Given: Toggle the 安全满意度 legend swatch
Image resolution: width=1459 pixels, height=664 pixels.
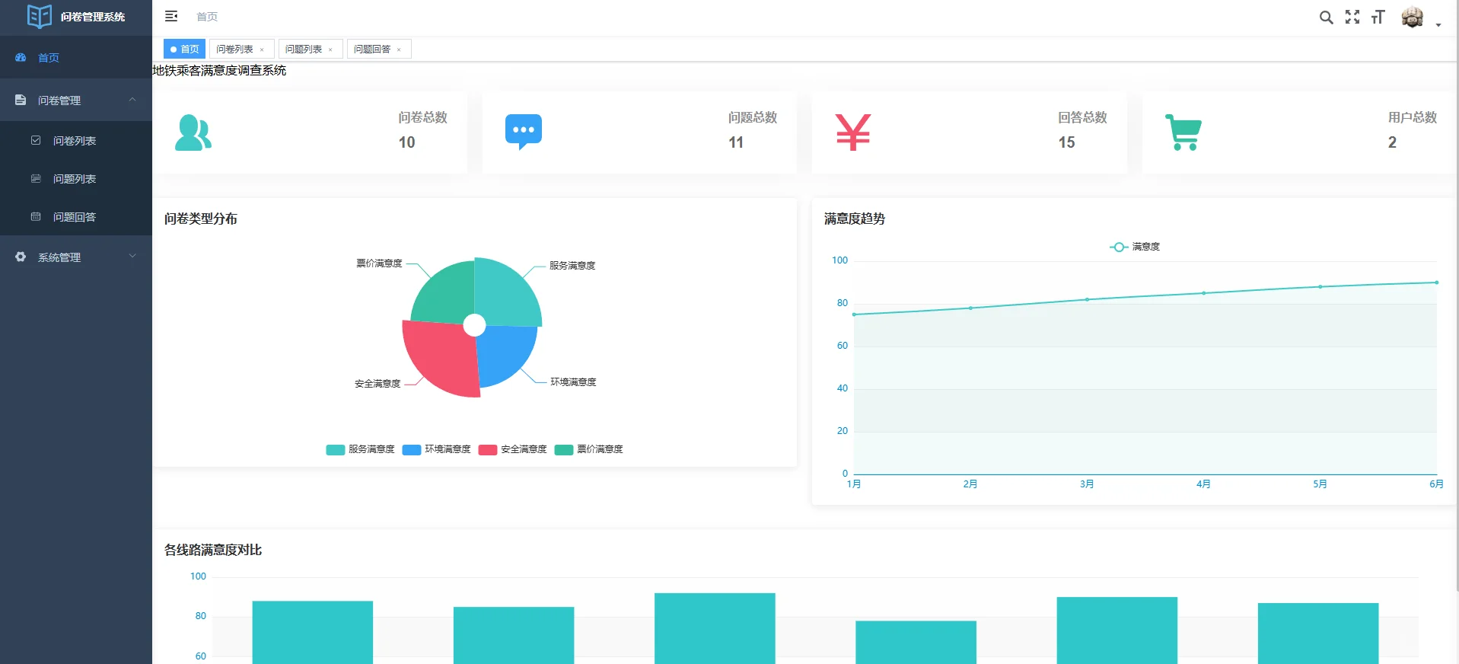Looking at the screenshot, I should (x=488, y=449).
